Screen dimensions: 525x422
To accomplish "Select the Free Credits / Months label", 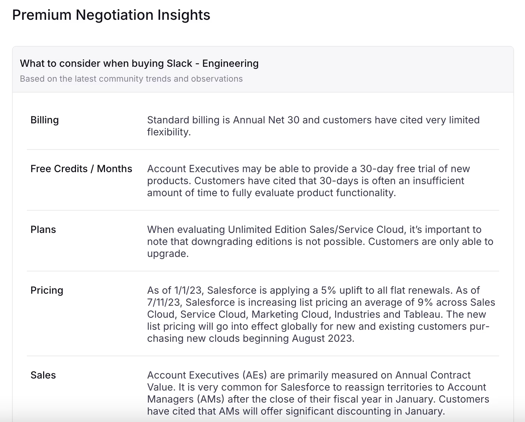I will [x=81, y=169].
